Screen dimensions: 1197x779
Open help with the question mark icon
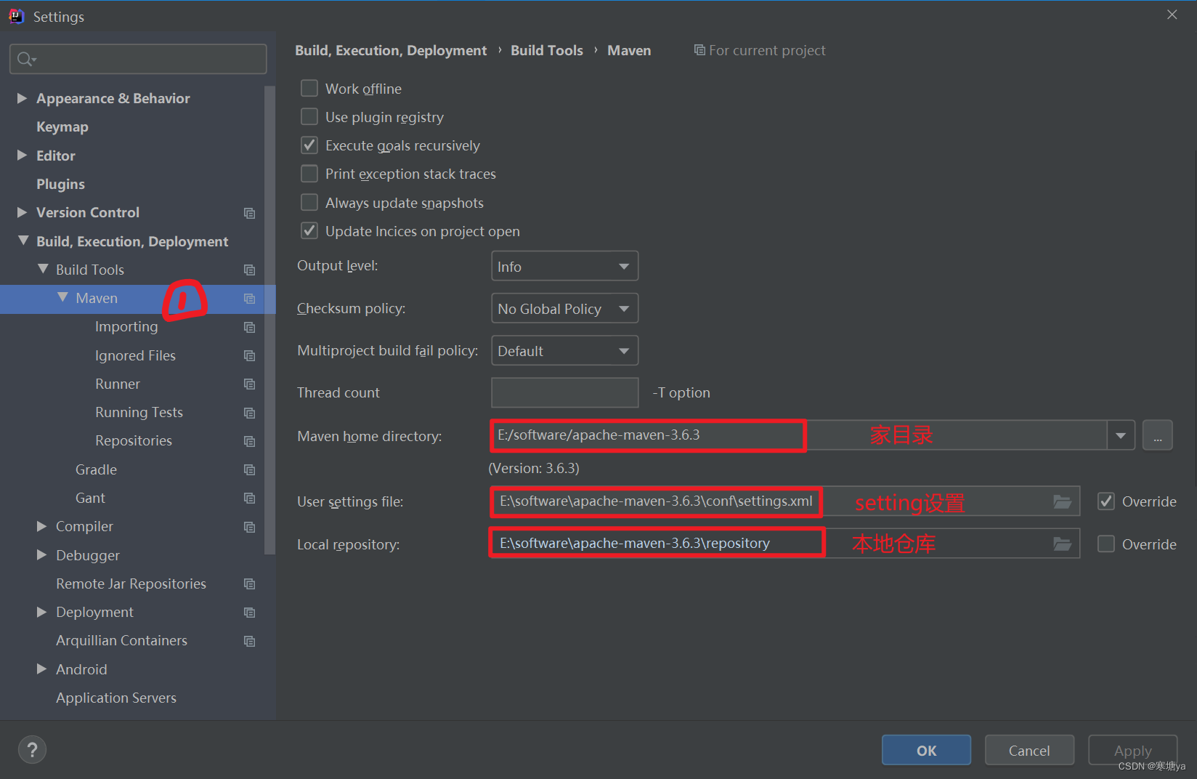coord(32,750)
